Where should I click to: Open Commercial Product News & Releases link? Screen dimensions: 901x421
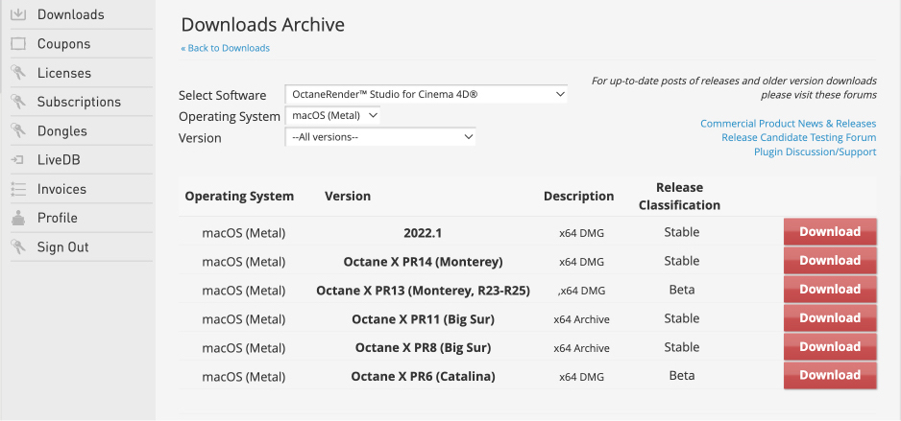tap(789, 124)
